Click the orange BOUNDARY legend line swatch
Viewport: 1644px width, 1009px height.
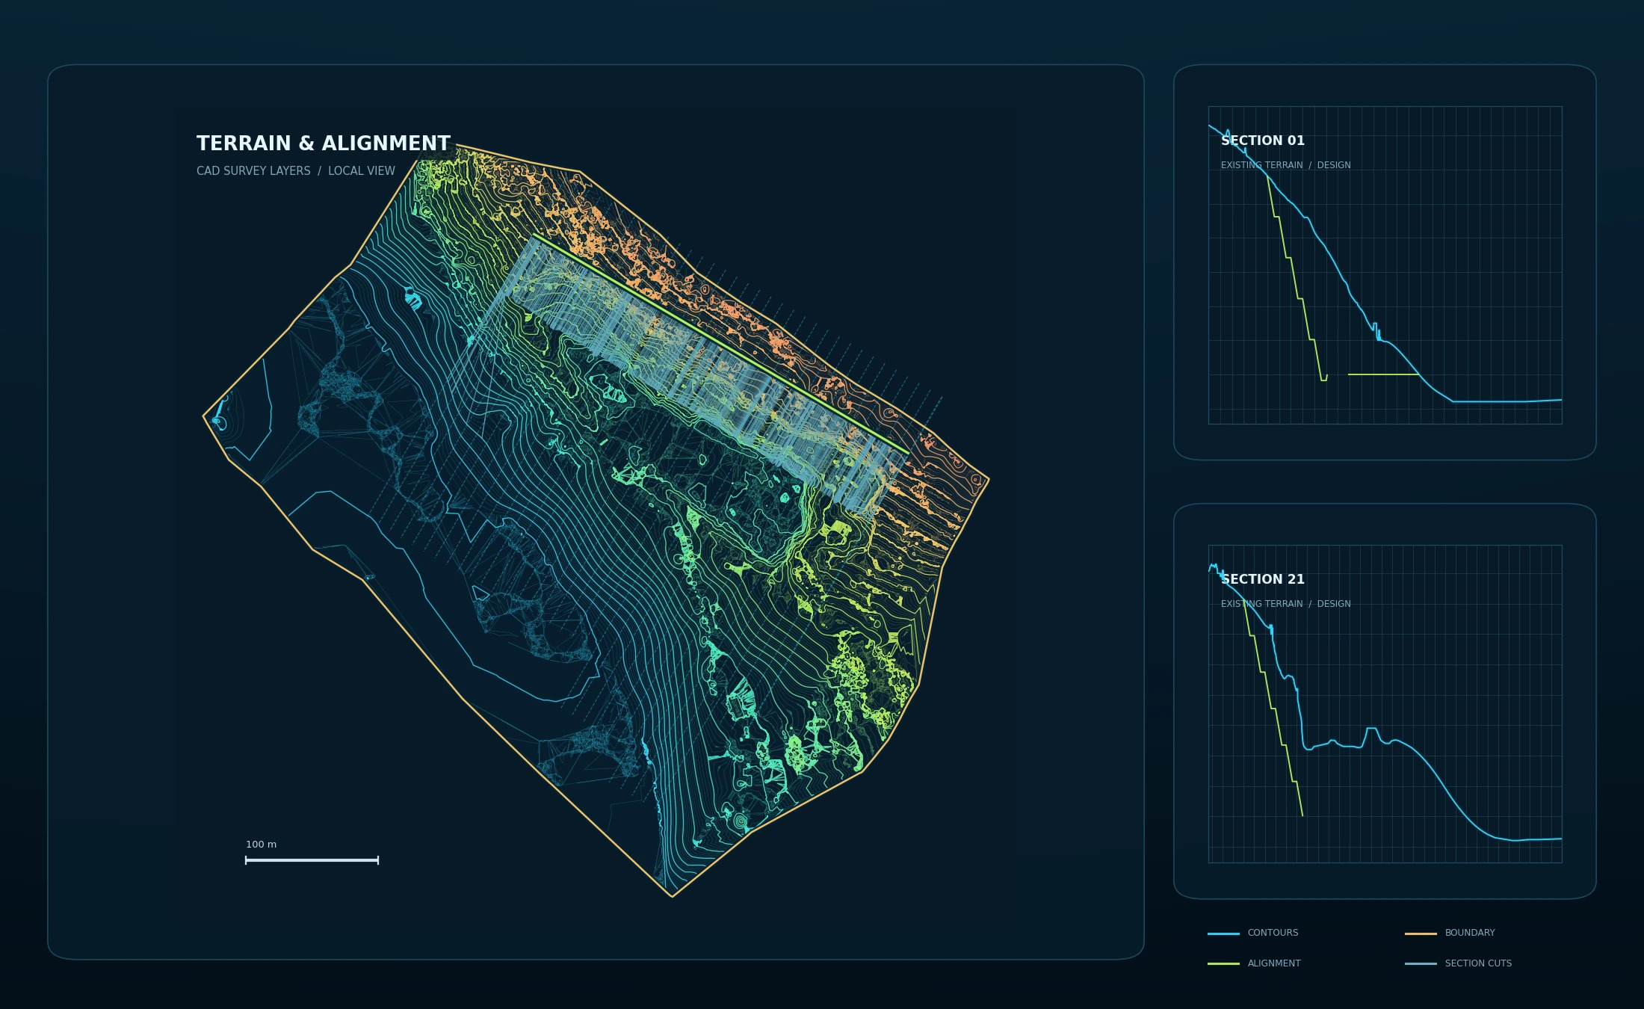pyautogui.click(x=1421, y=934)
